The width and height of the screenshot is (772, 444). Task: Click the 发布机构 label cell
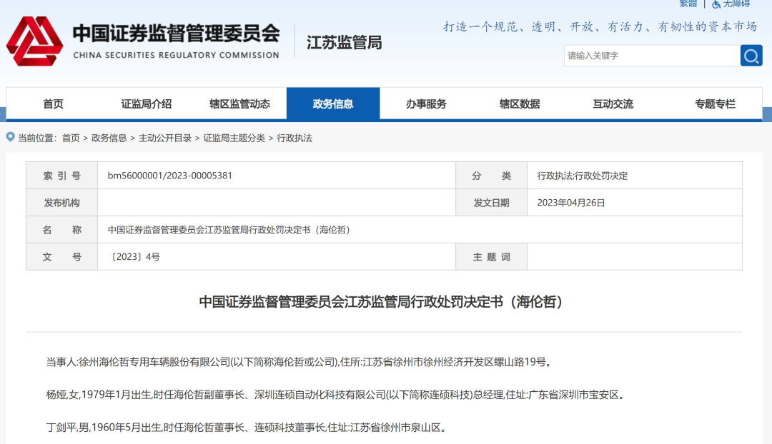62,203
